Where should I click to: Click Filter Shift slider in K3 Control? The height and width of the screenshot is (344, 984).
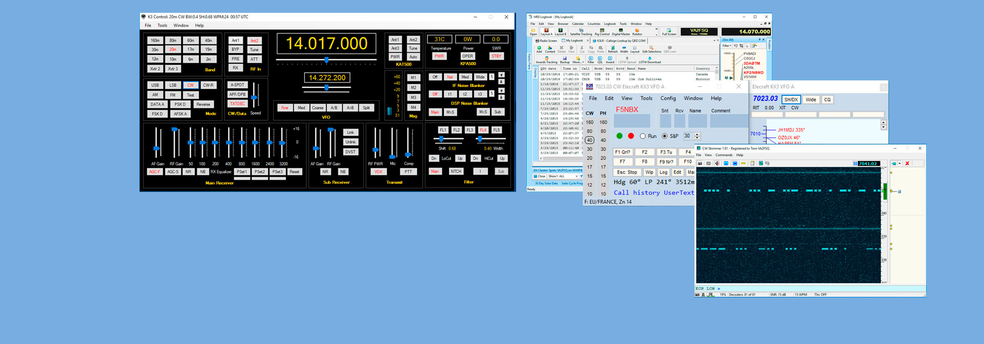[x=441, y=139]
